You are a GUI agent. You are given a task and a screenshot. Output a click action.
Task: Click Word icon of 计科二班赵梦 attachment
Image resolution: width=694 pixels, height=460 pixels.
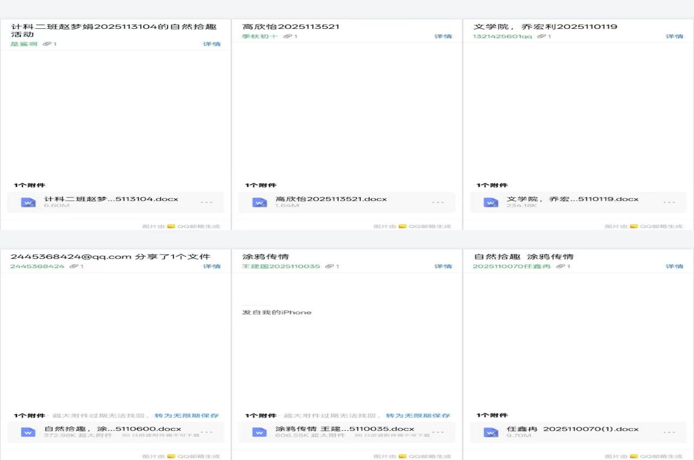click(28, 202)
